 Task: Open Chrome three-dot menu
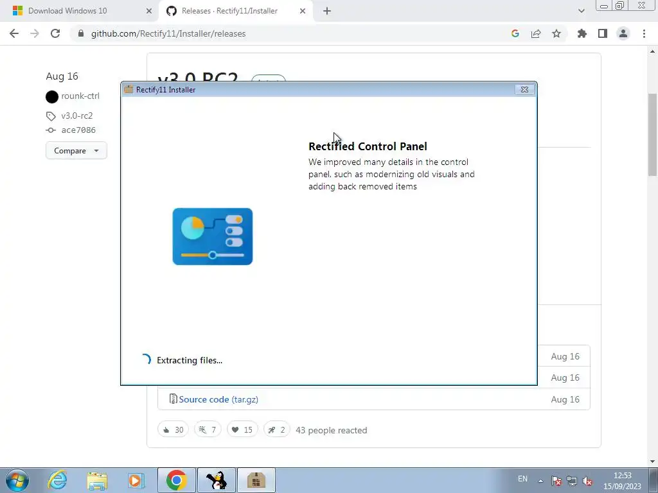point(644,33)
